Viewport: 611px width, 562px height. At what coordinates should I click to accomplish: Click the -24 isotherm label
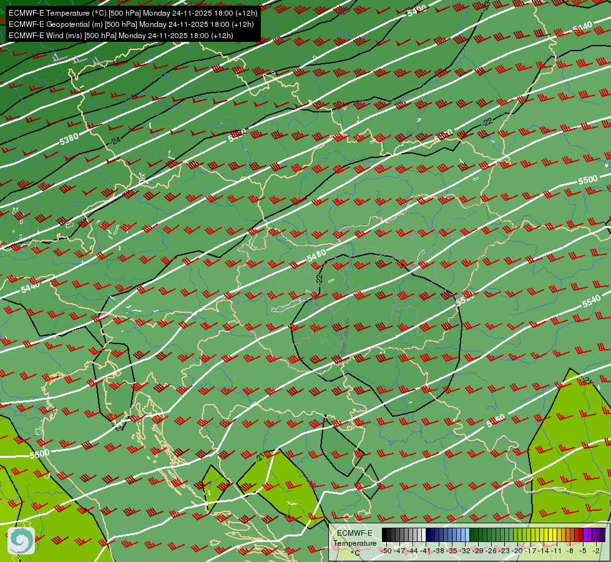coord(115,140)
